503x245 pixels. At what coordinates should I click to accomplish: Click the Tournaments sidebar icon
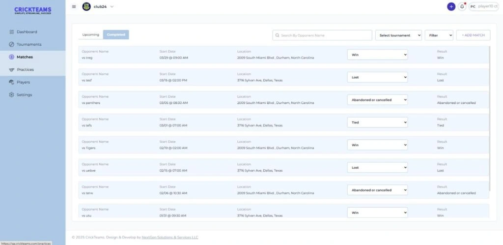[x=11, y=44]
